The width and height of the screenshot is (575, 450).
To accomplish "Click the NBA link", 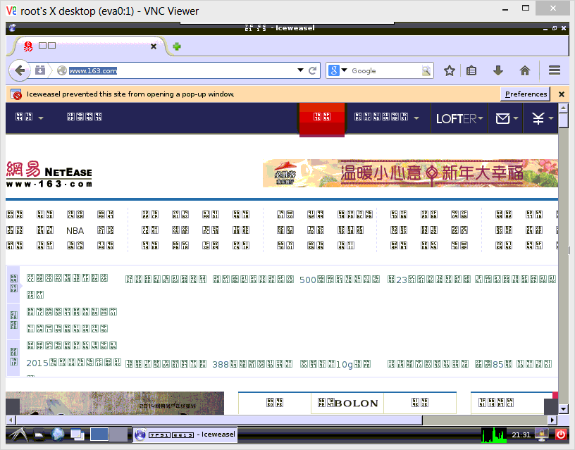I will [x=75, y=230].
